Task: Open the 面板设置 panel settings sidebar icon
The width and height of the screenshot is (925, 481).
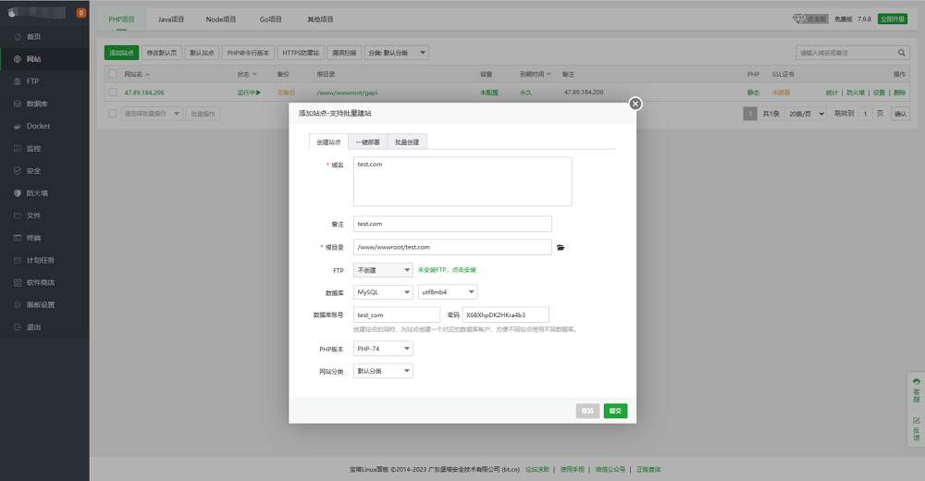Action: pos(17,304)
